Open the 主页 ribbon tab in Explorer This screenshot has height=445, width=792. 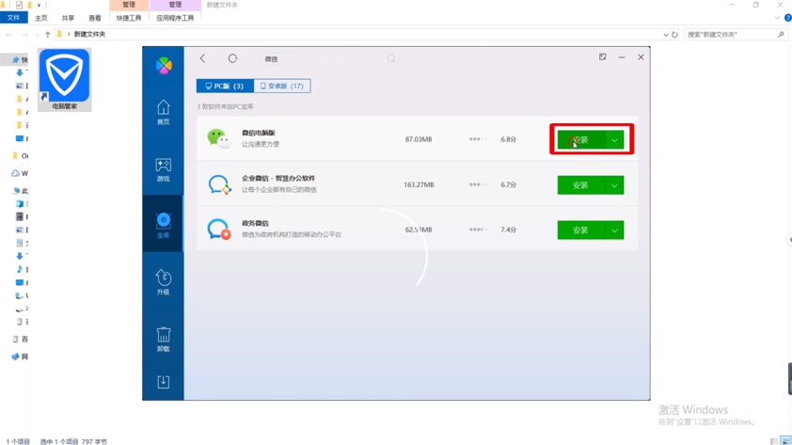(x=40, y=18)
